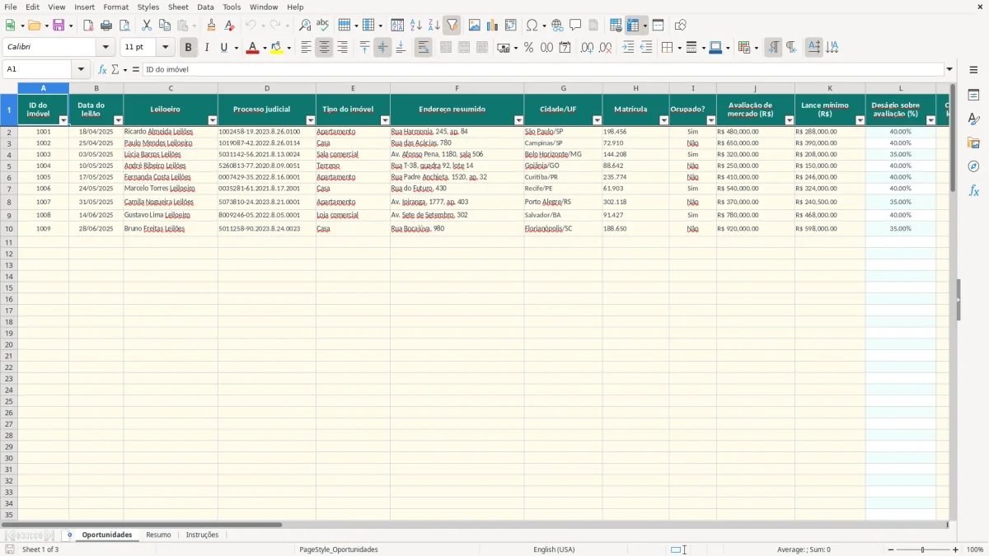
Task: Add a decimal place
Action: pyautogui.click(x=587, y=48)
